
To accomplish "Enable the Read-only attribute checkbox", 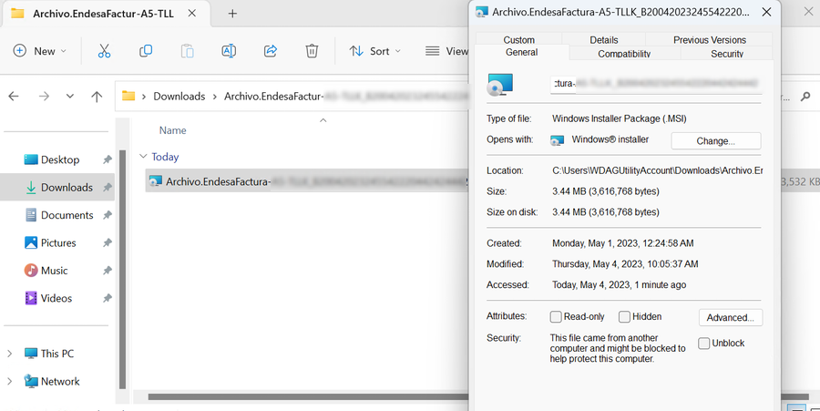I will 556,317.
